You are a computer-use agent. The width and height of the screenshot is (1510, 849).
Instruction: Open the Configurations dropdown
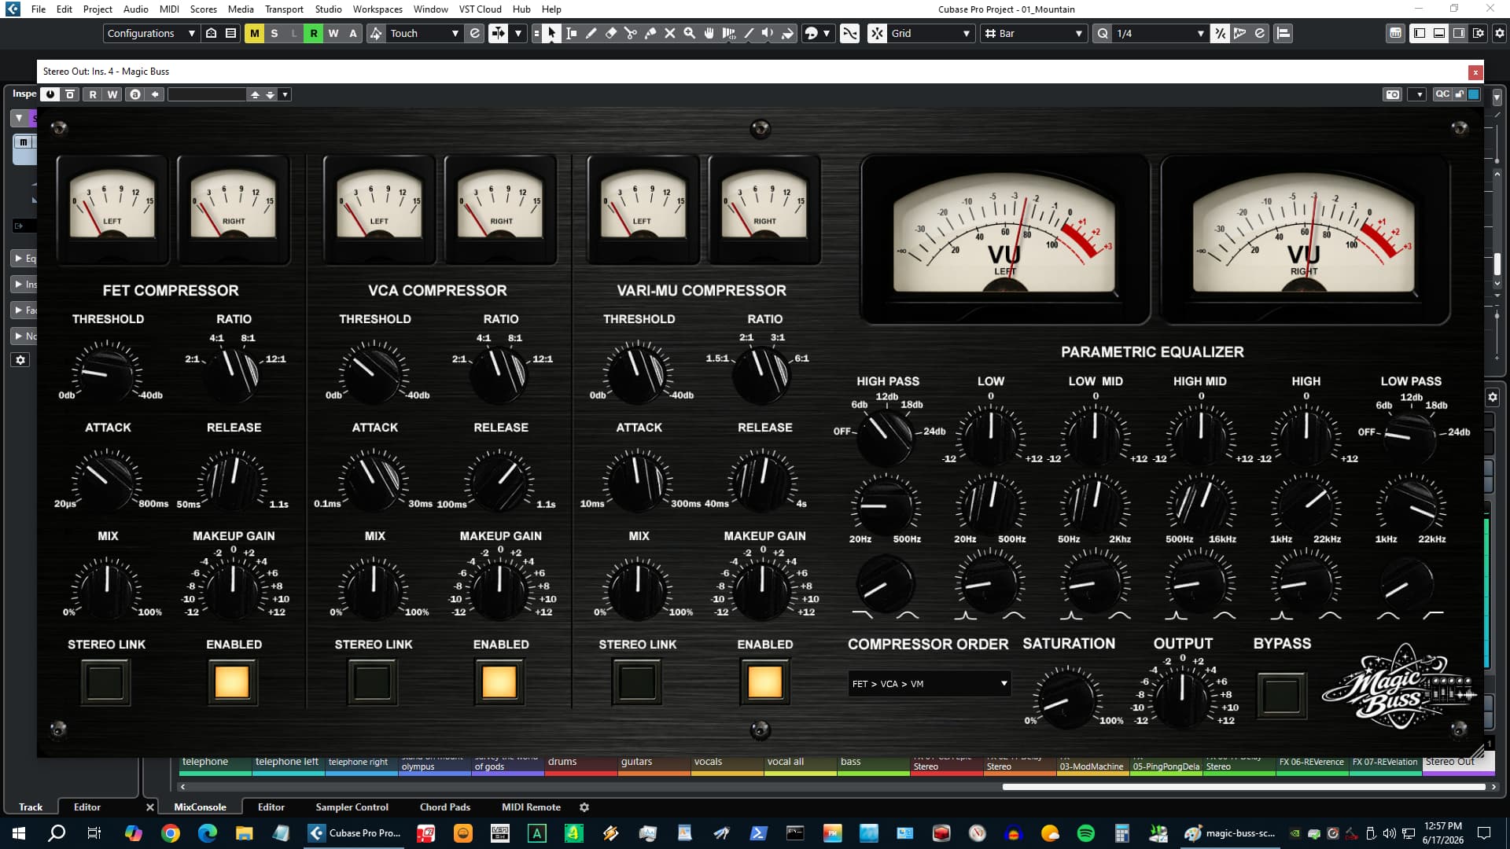tap(151, 33)
